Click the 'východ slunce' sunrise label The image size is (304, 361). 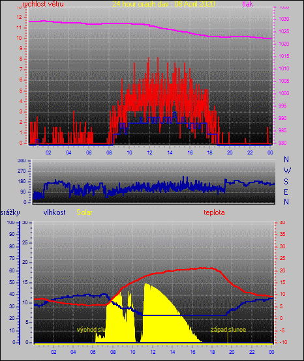(x=91, y=330)
